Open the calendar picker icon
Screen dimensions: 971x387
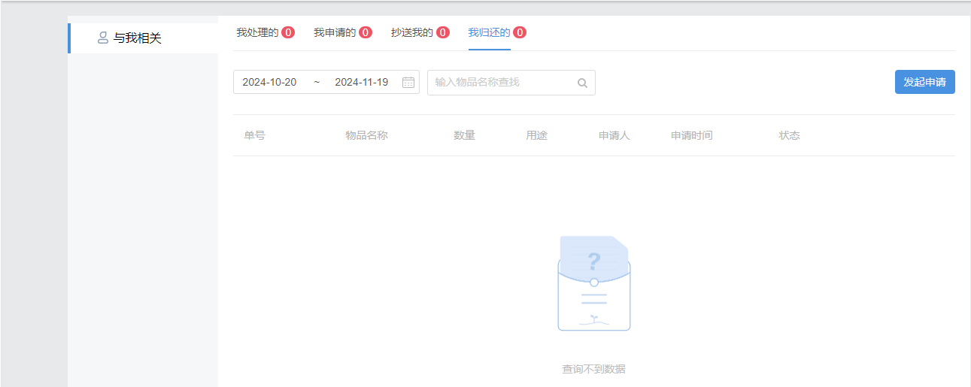(408, 83)
